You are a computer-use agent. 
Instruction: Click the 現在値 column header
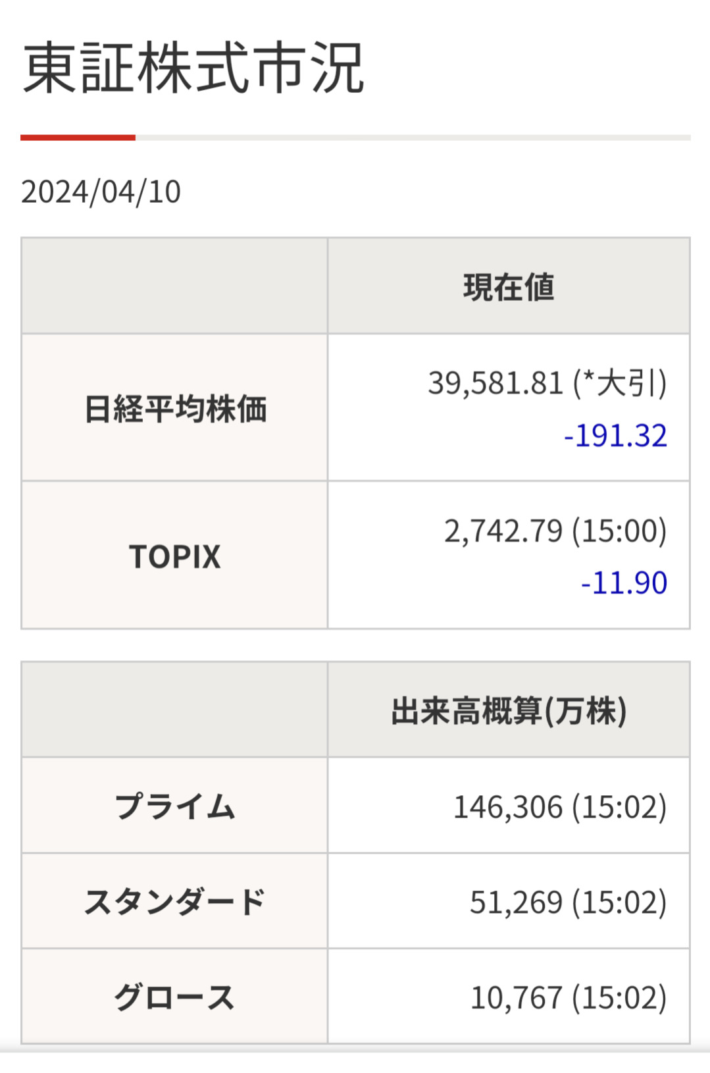[x=508, y=287]
